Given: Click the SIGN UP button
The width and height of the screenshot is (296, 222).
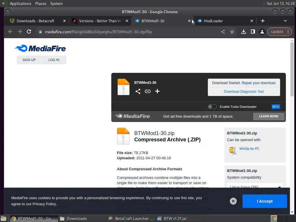Looking at the screenshot, I should (29, 60).
